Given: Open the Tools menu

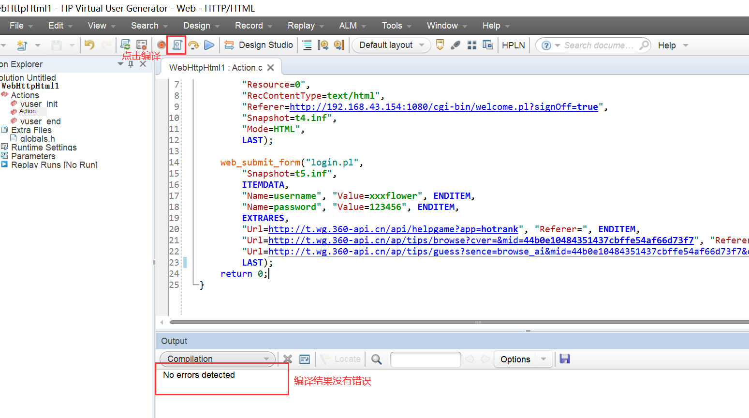Looking at the screenshot, I should click(x=397, y=26).
